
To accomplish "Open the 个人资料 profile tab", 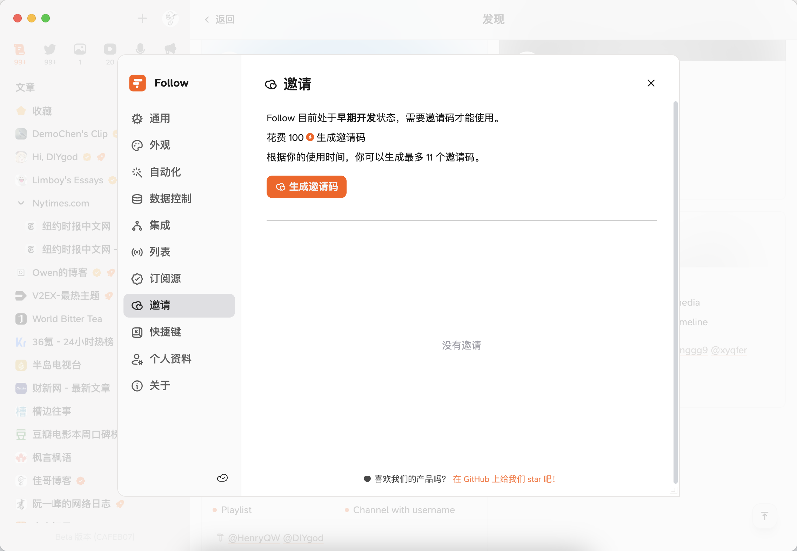I will [179, 359].
